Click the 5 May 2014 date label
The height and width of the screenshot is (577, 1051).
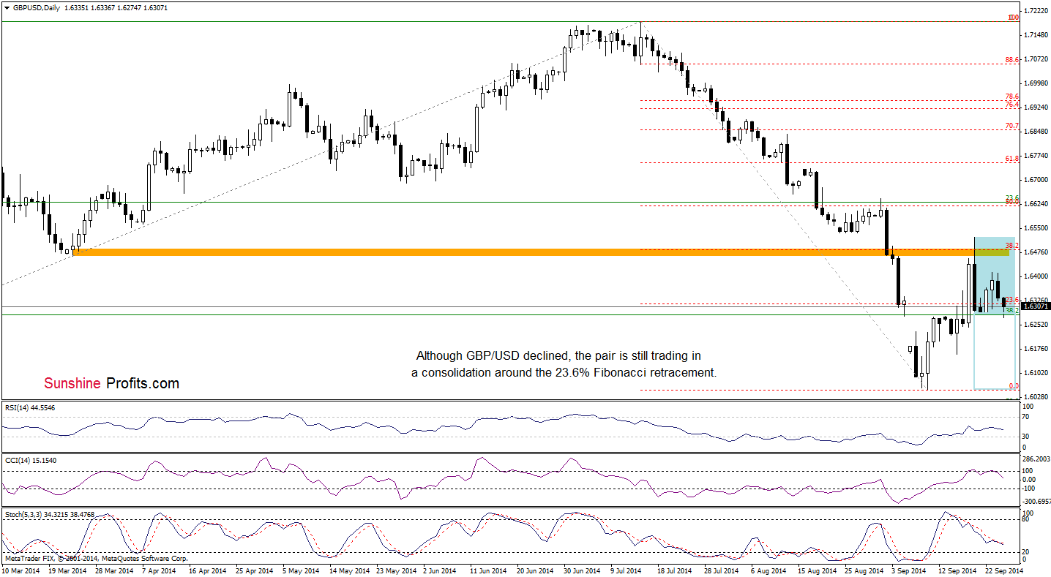(301, 569)
